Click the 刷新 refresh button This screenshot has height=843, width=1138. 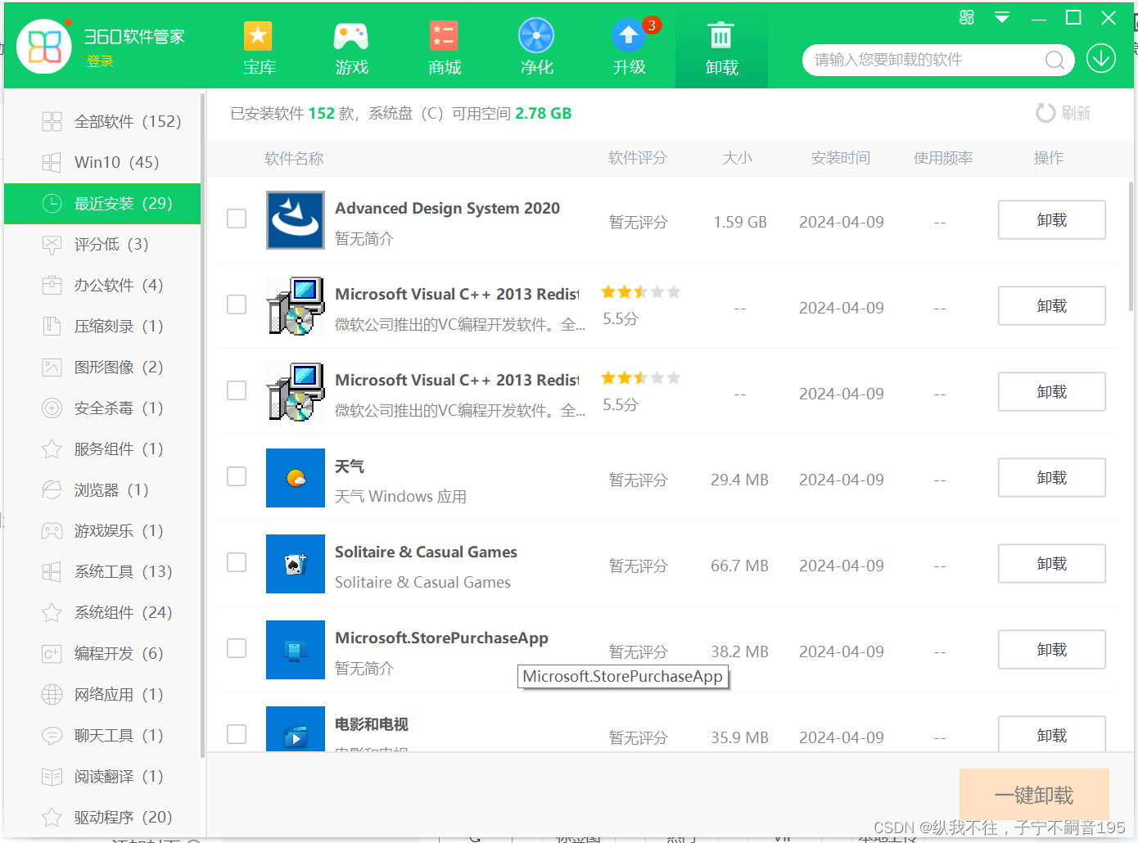pos(1063,113)
